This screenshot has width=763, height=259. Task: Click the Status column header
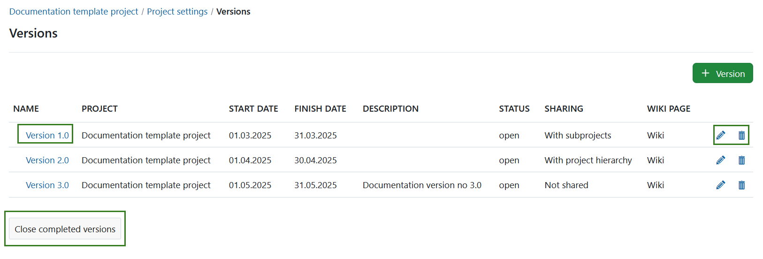[x=514, y=108]
